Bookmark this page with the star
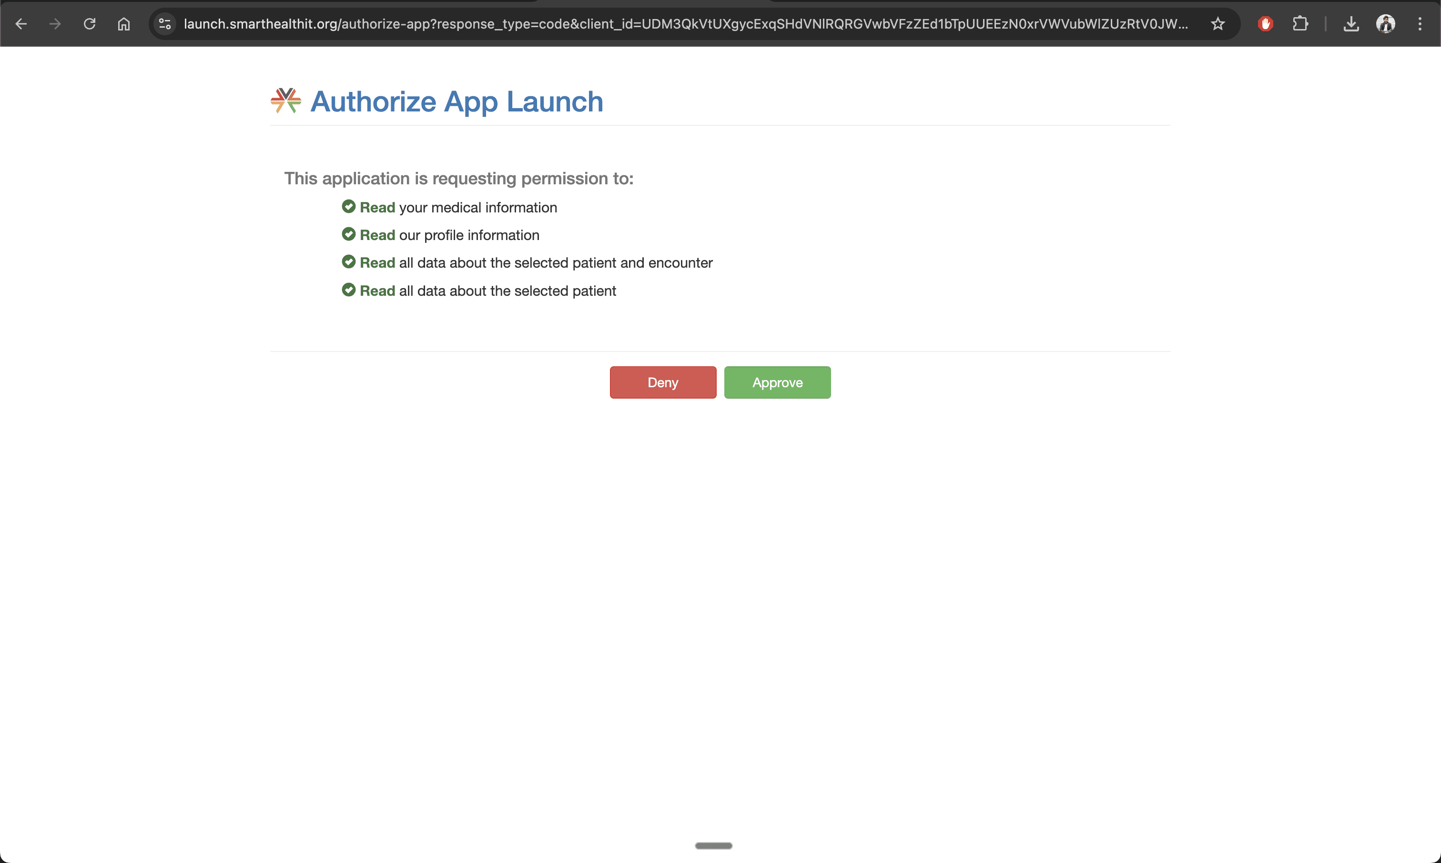Image resolution: width=1441 pixels, height=863 pixels. coord(1217,24)
